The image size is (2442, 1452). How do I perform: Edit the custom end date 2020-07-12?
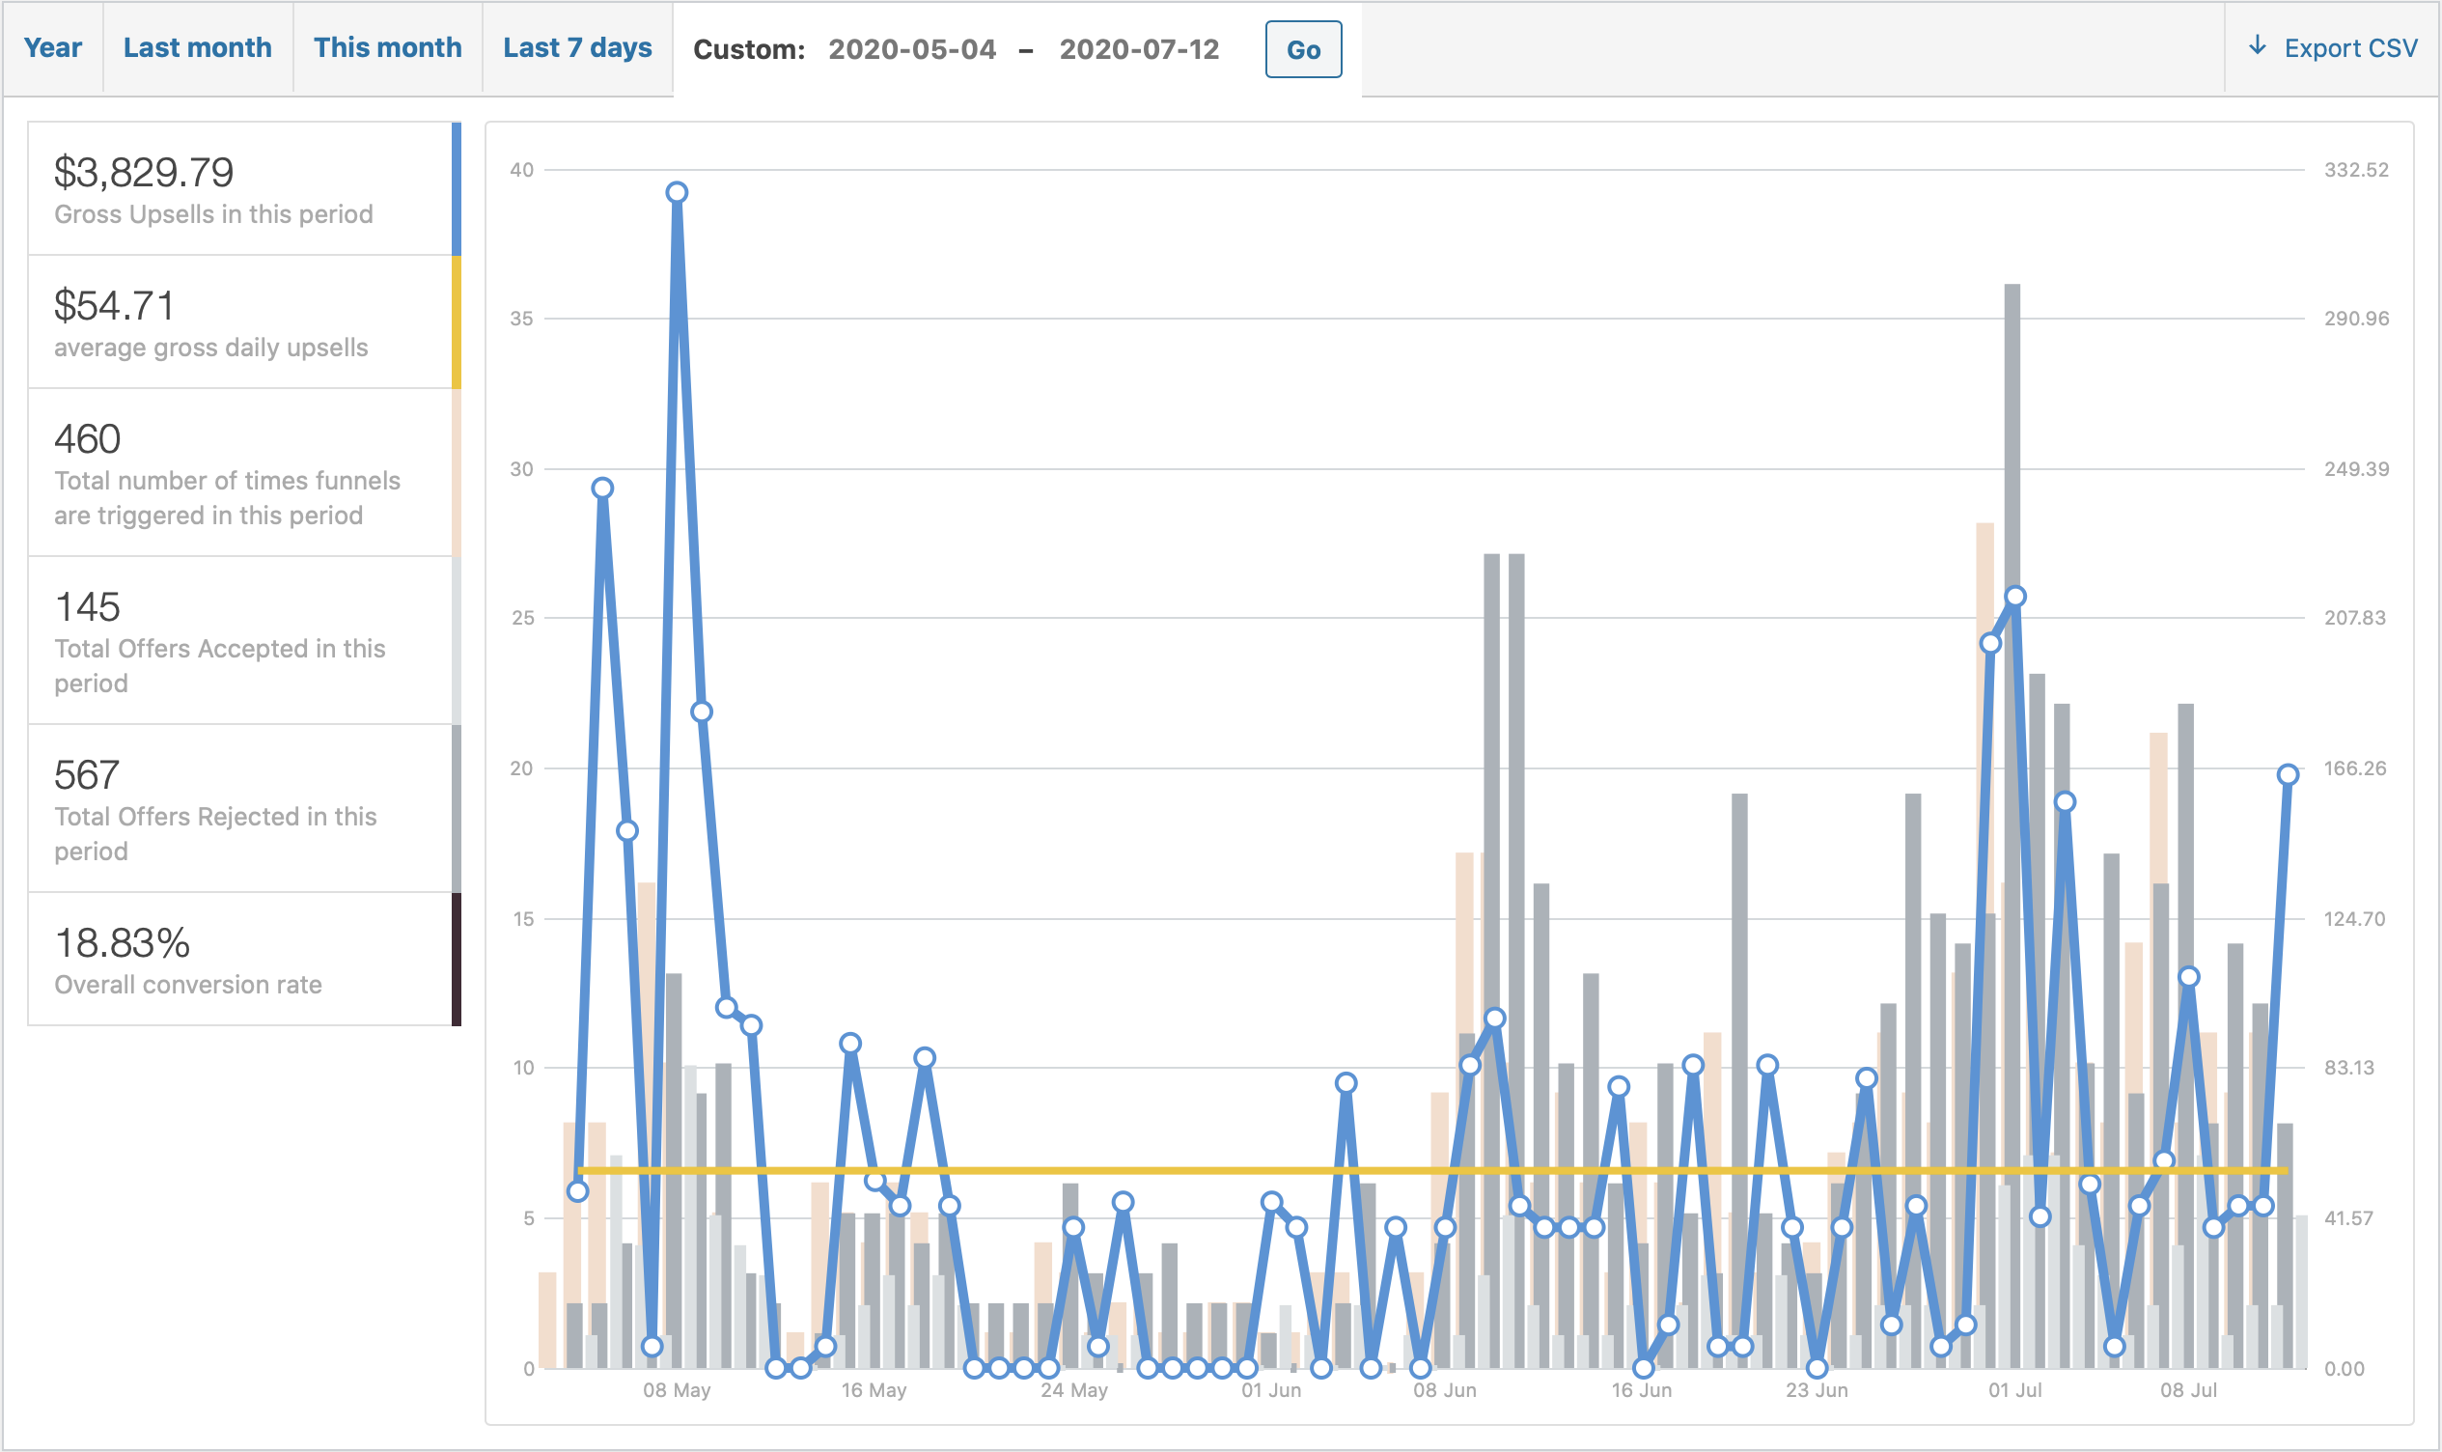pyautogui.click(x=1138, y=50)
